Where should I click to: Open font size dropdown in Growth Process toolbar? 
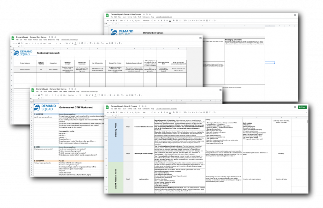point(156,112)
